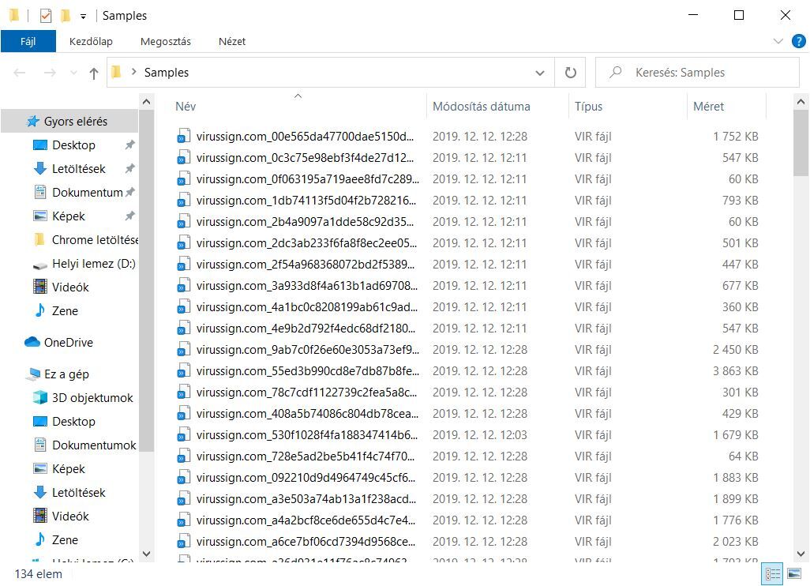Sort by the Típus column header
The width and height of the screenshot is (810, 586).
628,107
